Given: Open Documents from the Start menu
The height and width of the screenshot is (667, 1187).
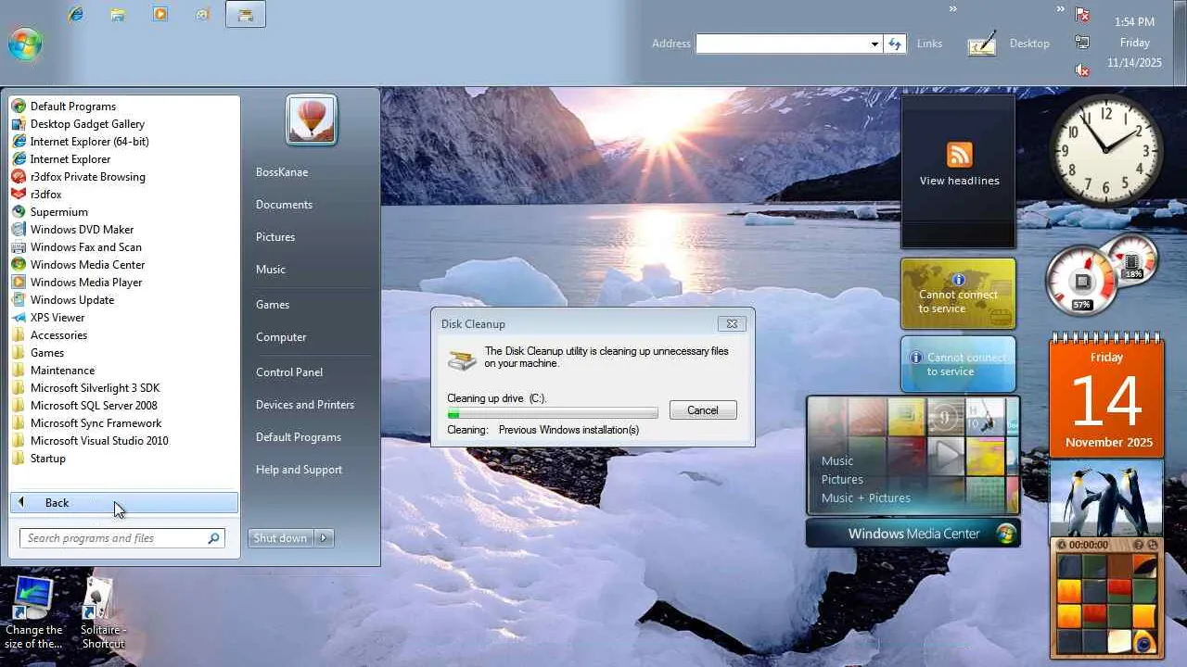Looking at the screenshot, I should 284,205.
